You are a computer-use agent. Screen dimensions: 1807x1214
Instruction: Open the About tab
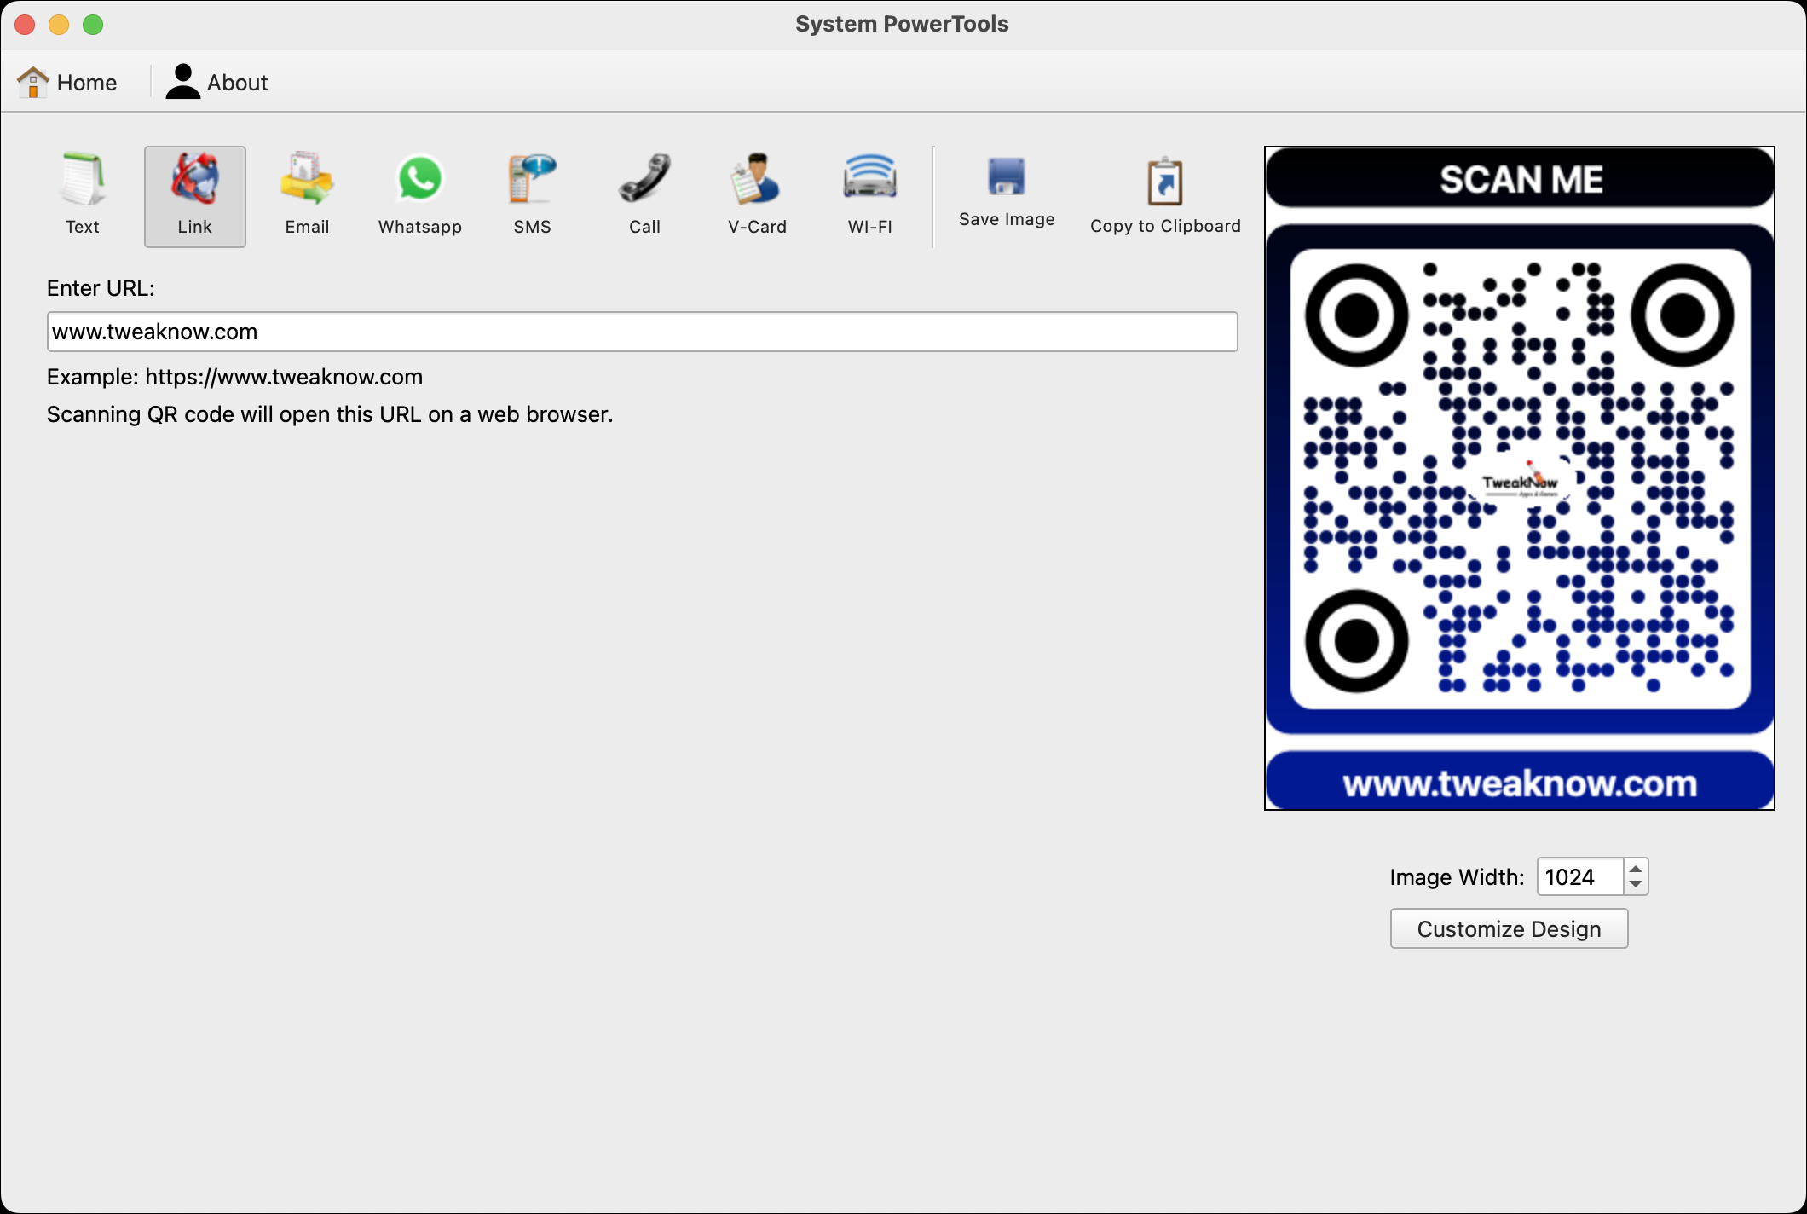point(216,82)
